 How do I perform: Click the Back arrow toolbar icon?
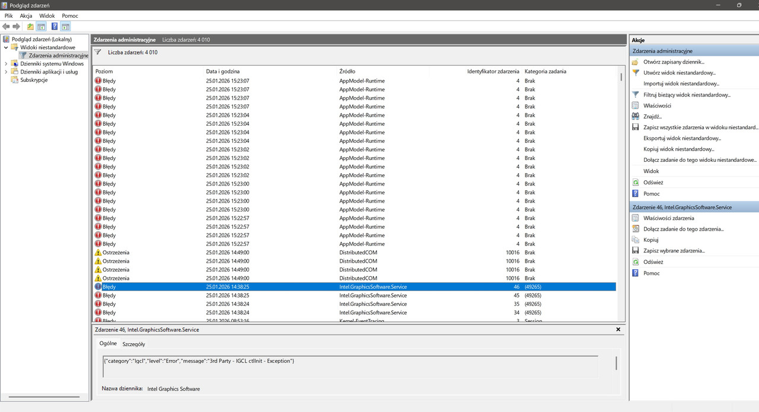click(x=6, y=27)
